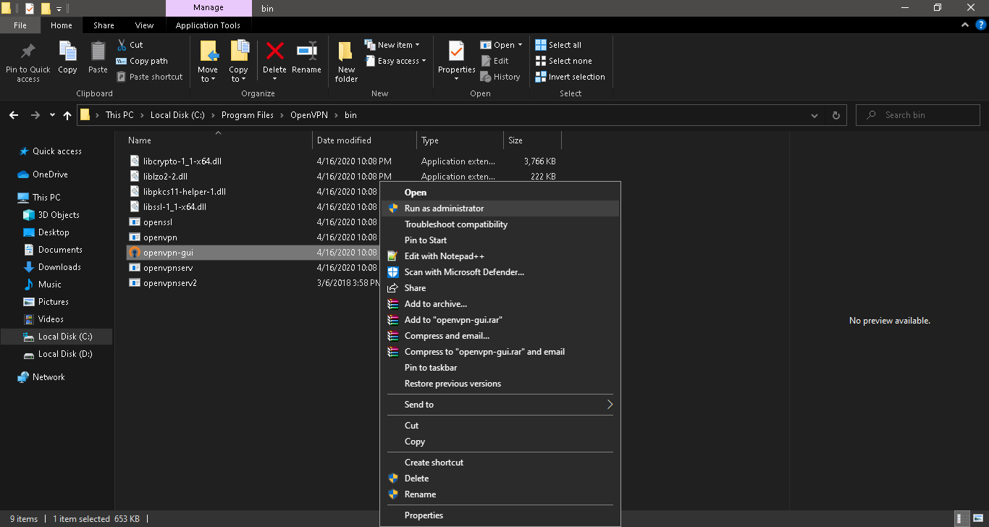The image size is (989, 527).
Task: Click Invert selection in ribbon
Action: (x=570, y=77)
